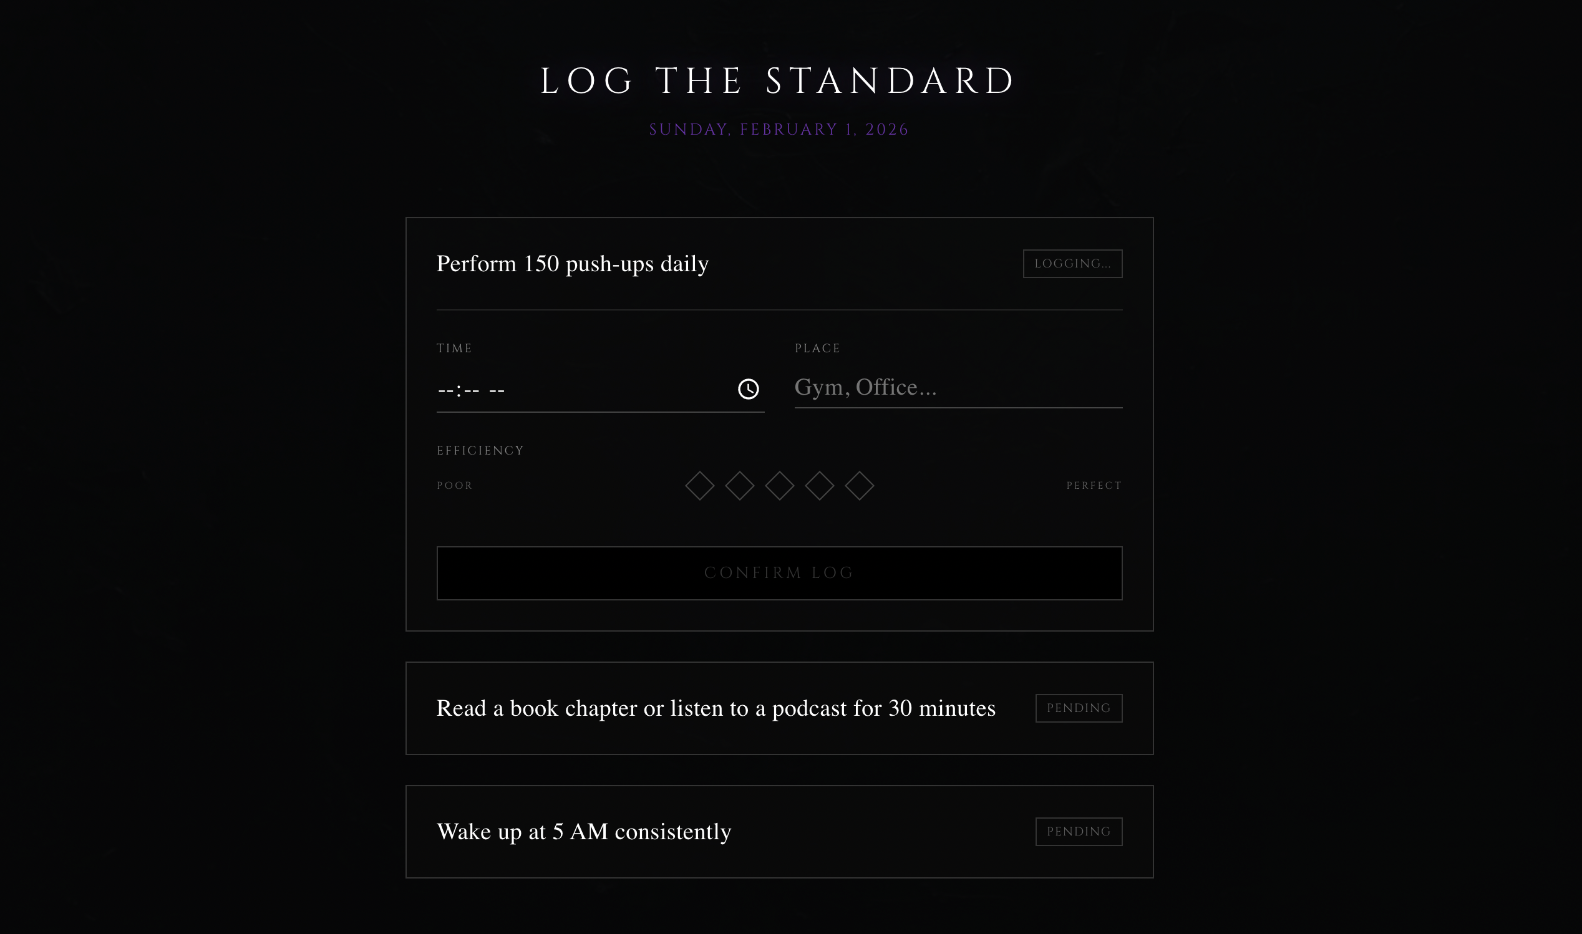Select the second efficiency diamond
The height and width of the screenshot is (934, 1582).
739,486
